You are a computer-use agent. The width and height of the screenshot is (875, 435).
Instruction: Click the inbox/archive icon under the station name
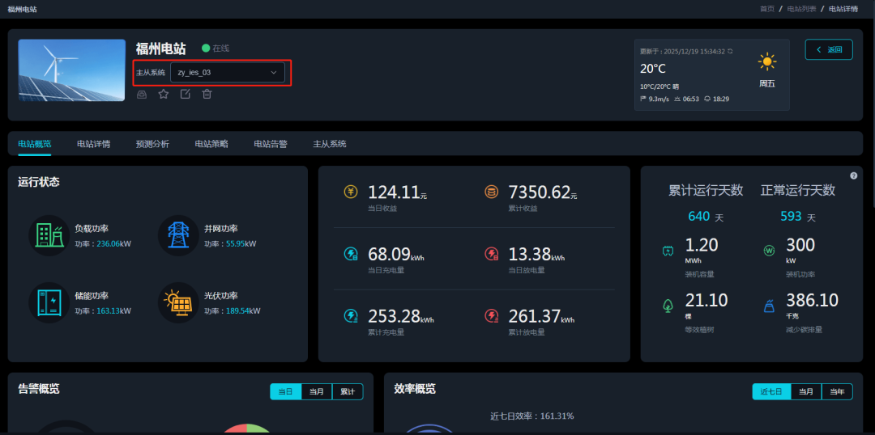pyautogui.click(x=142, y=94)
